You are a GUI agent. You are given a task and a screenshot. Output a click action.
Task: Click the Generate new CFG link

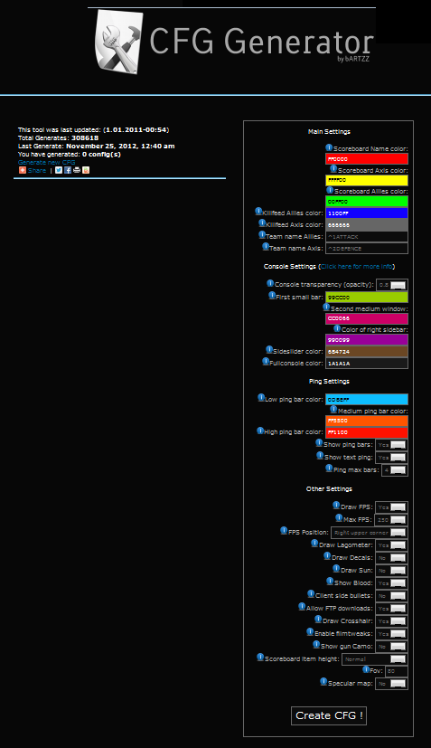(x=46, y=162)
